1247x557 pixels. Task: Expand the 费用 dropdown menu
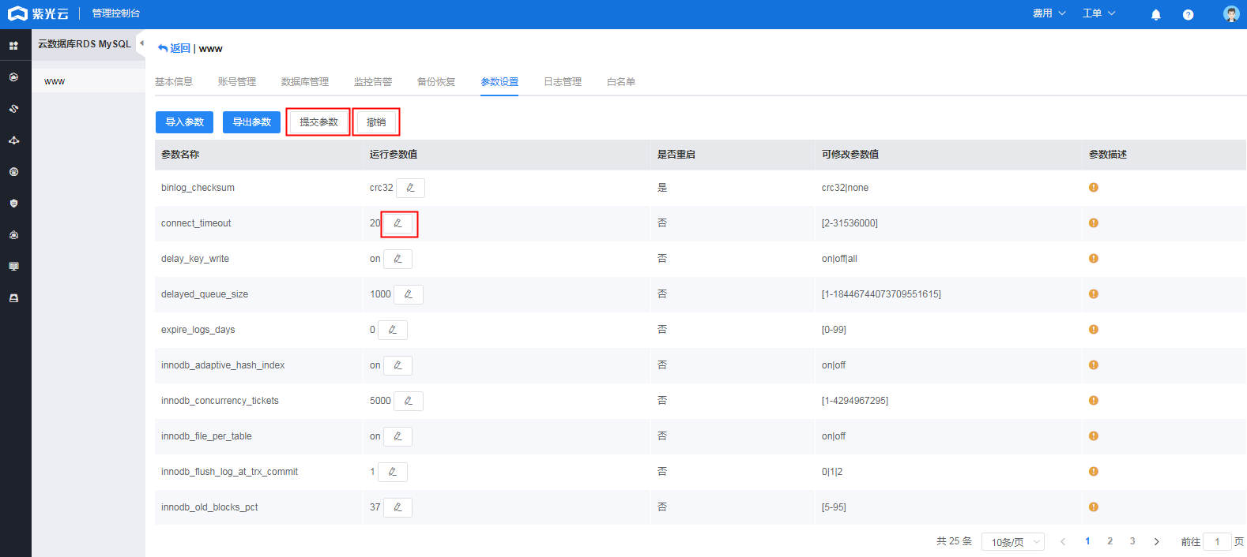[x=1049, y=13]
